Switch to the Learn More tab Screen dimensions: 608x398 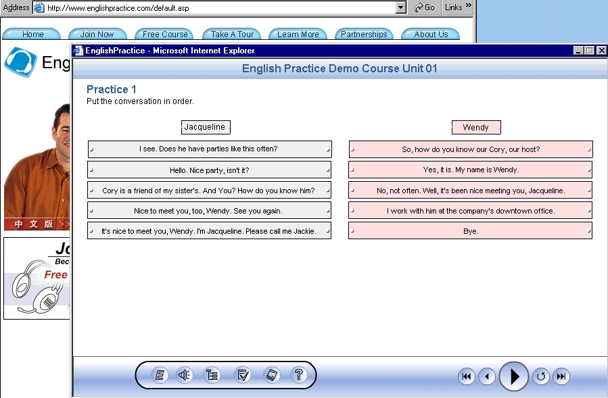(298, 34)
